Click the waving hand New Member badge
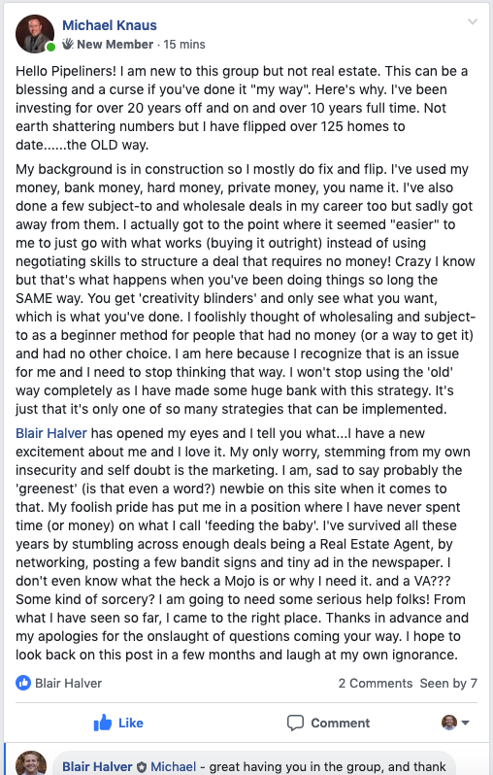The width and height of the screenshot is (493, 775). click(x=68, y=44)
